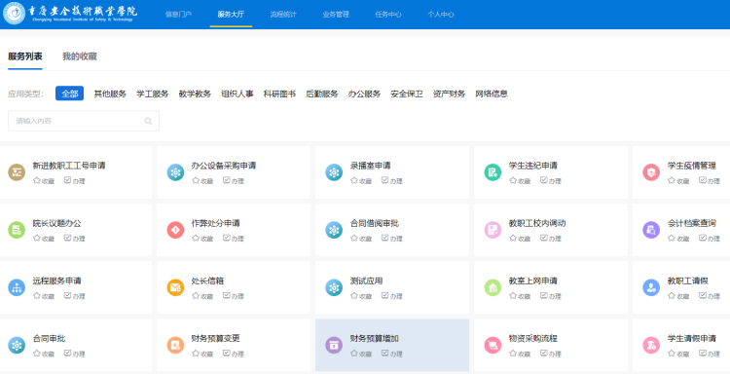Image resolution: width=730 pixels, height=374 pixels.
Task: Filter by 网络信息 type
Action: (x=492, y=93)
